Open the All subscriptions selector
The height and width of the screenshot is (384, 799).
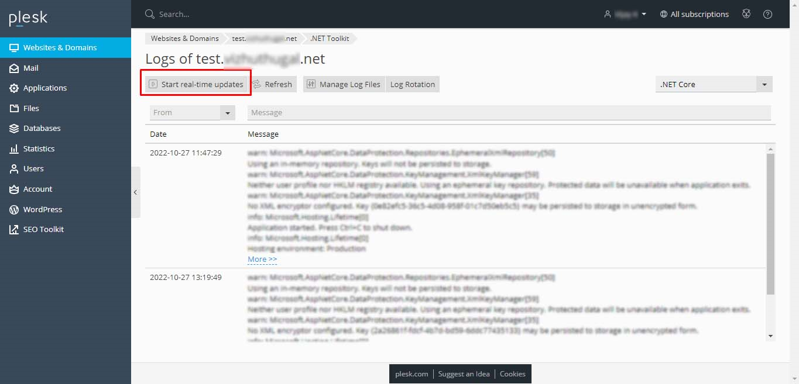tap(694, 14)
